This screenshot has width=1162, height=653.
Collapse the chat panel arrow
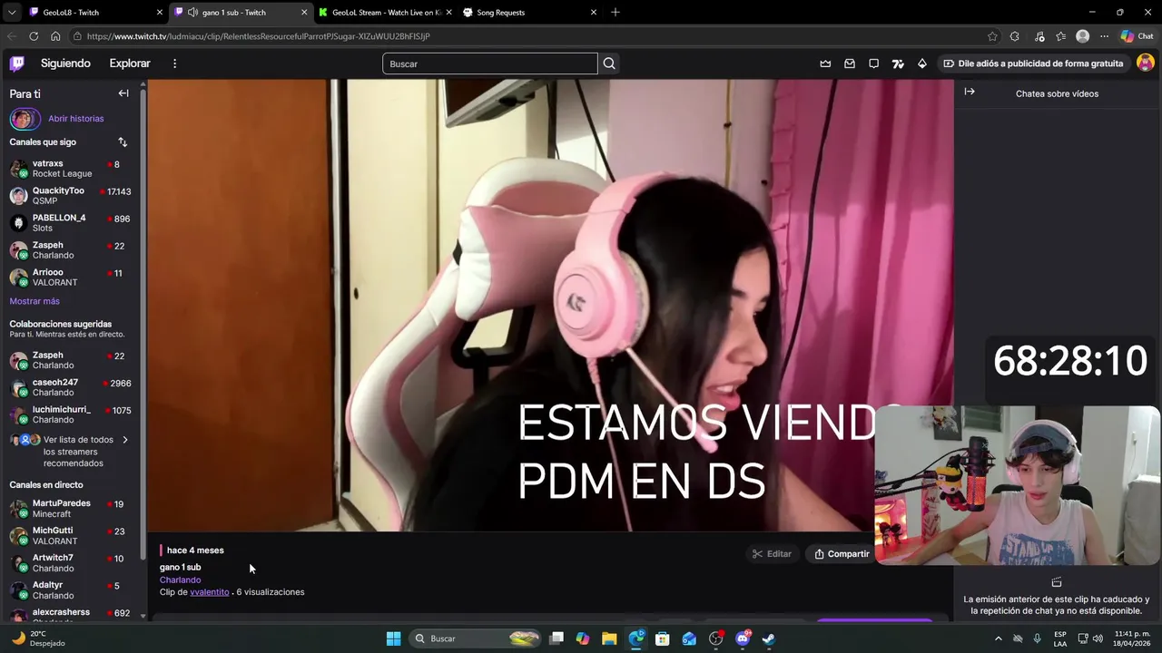click(970, 92)
